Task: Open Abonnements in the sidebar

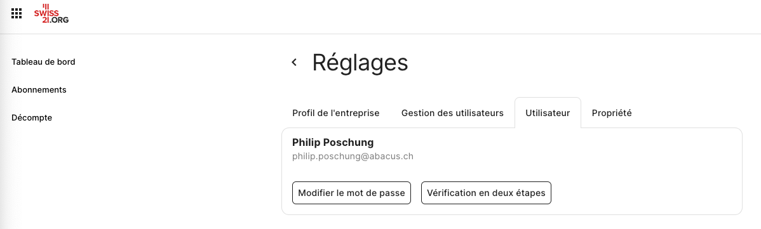Action: pyautogui.click(x=39, y=89)
